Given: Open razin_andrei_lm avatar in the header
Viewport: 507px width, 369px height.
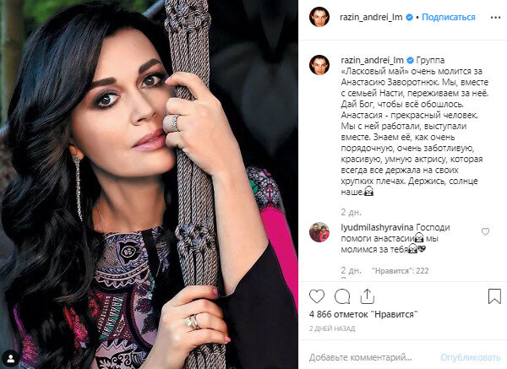Looking at the screenshot, I should click(x=319, y=17).
